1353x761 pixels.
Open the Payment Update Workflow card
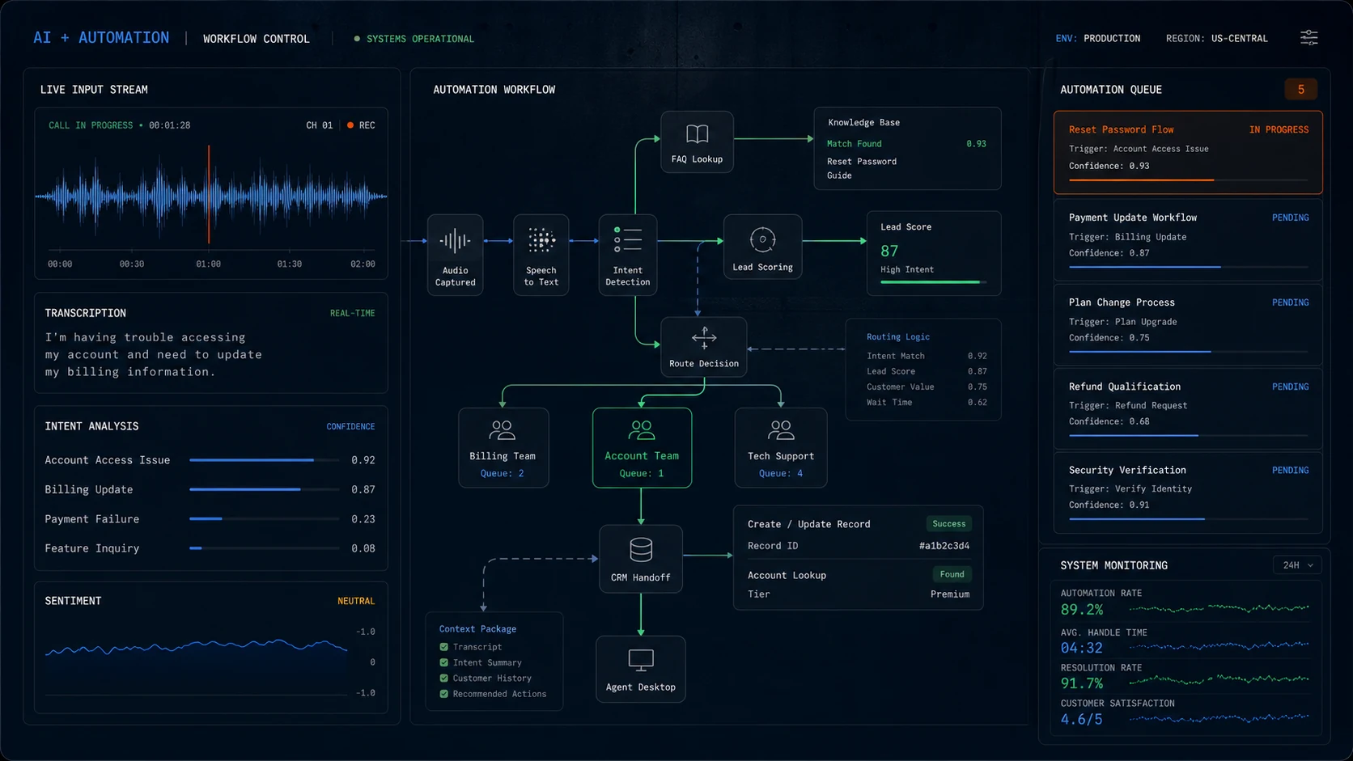pos(1188,239)
